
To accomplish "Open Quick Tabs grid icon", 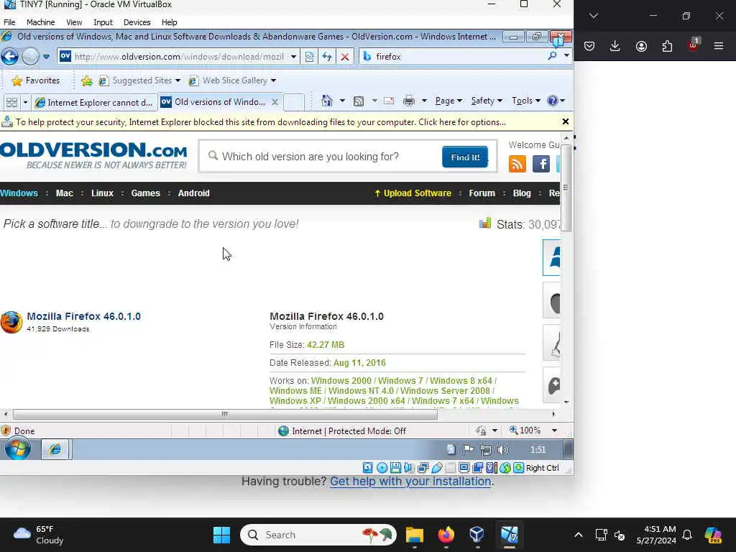I will [11, 102].
